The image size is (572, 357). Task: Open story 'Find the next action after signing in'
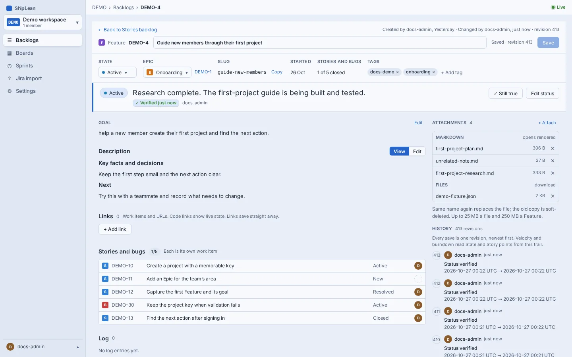coord(186,318)
